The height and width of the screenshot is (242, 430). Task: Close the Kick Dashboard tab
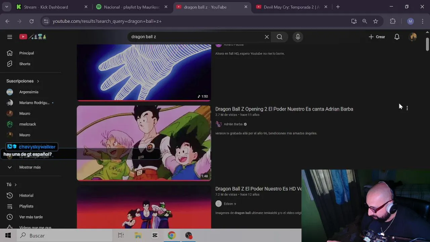point(86,7)
